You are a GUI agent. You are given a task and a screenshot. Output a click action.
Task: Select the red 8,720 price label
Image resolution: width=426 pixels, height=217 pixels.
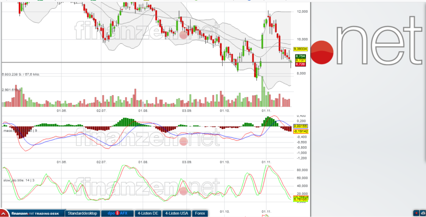(x=300, y=64)
